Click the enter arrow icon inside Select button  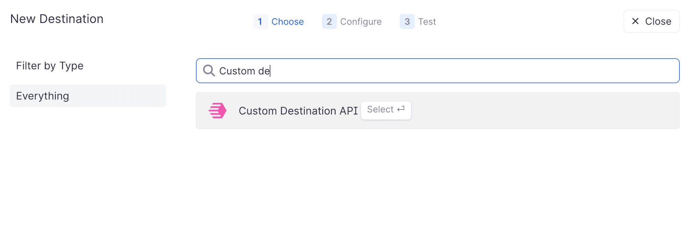click(x=401, y=109)
